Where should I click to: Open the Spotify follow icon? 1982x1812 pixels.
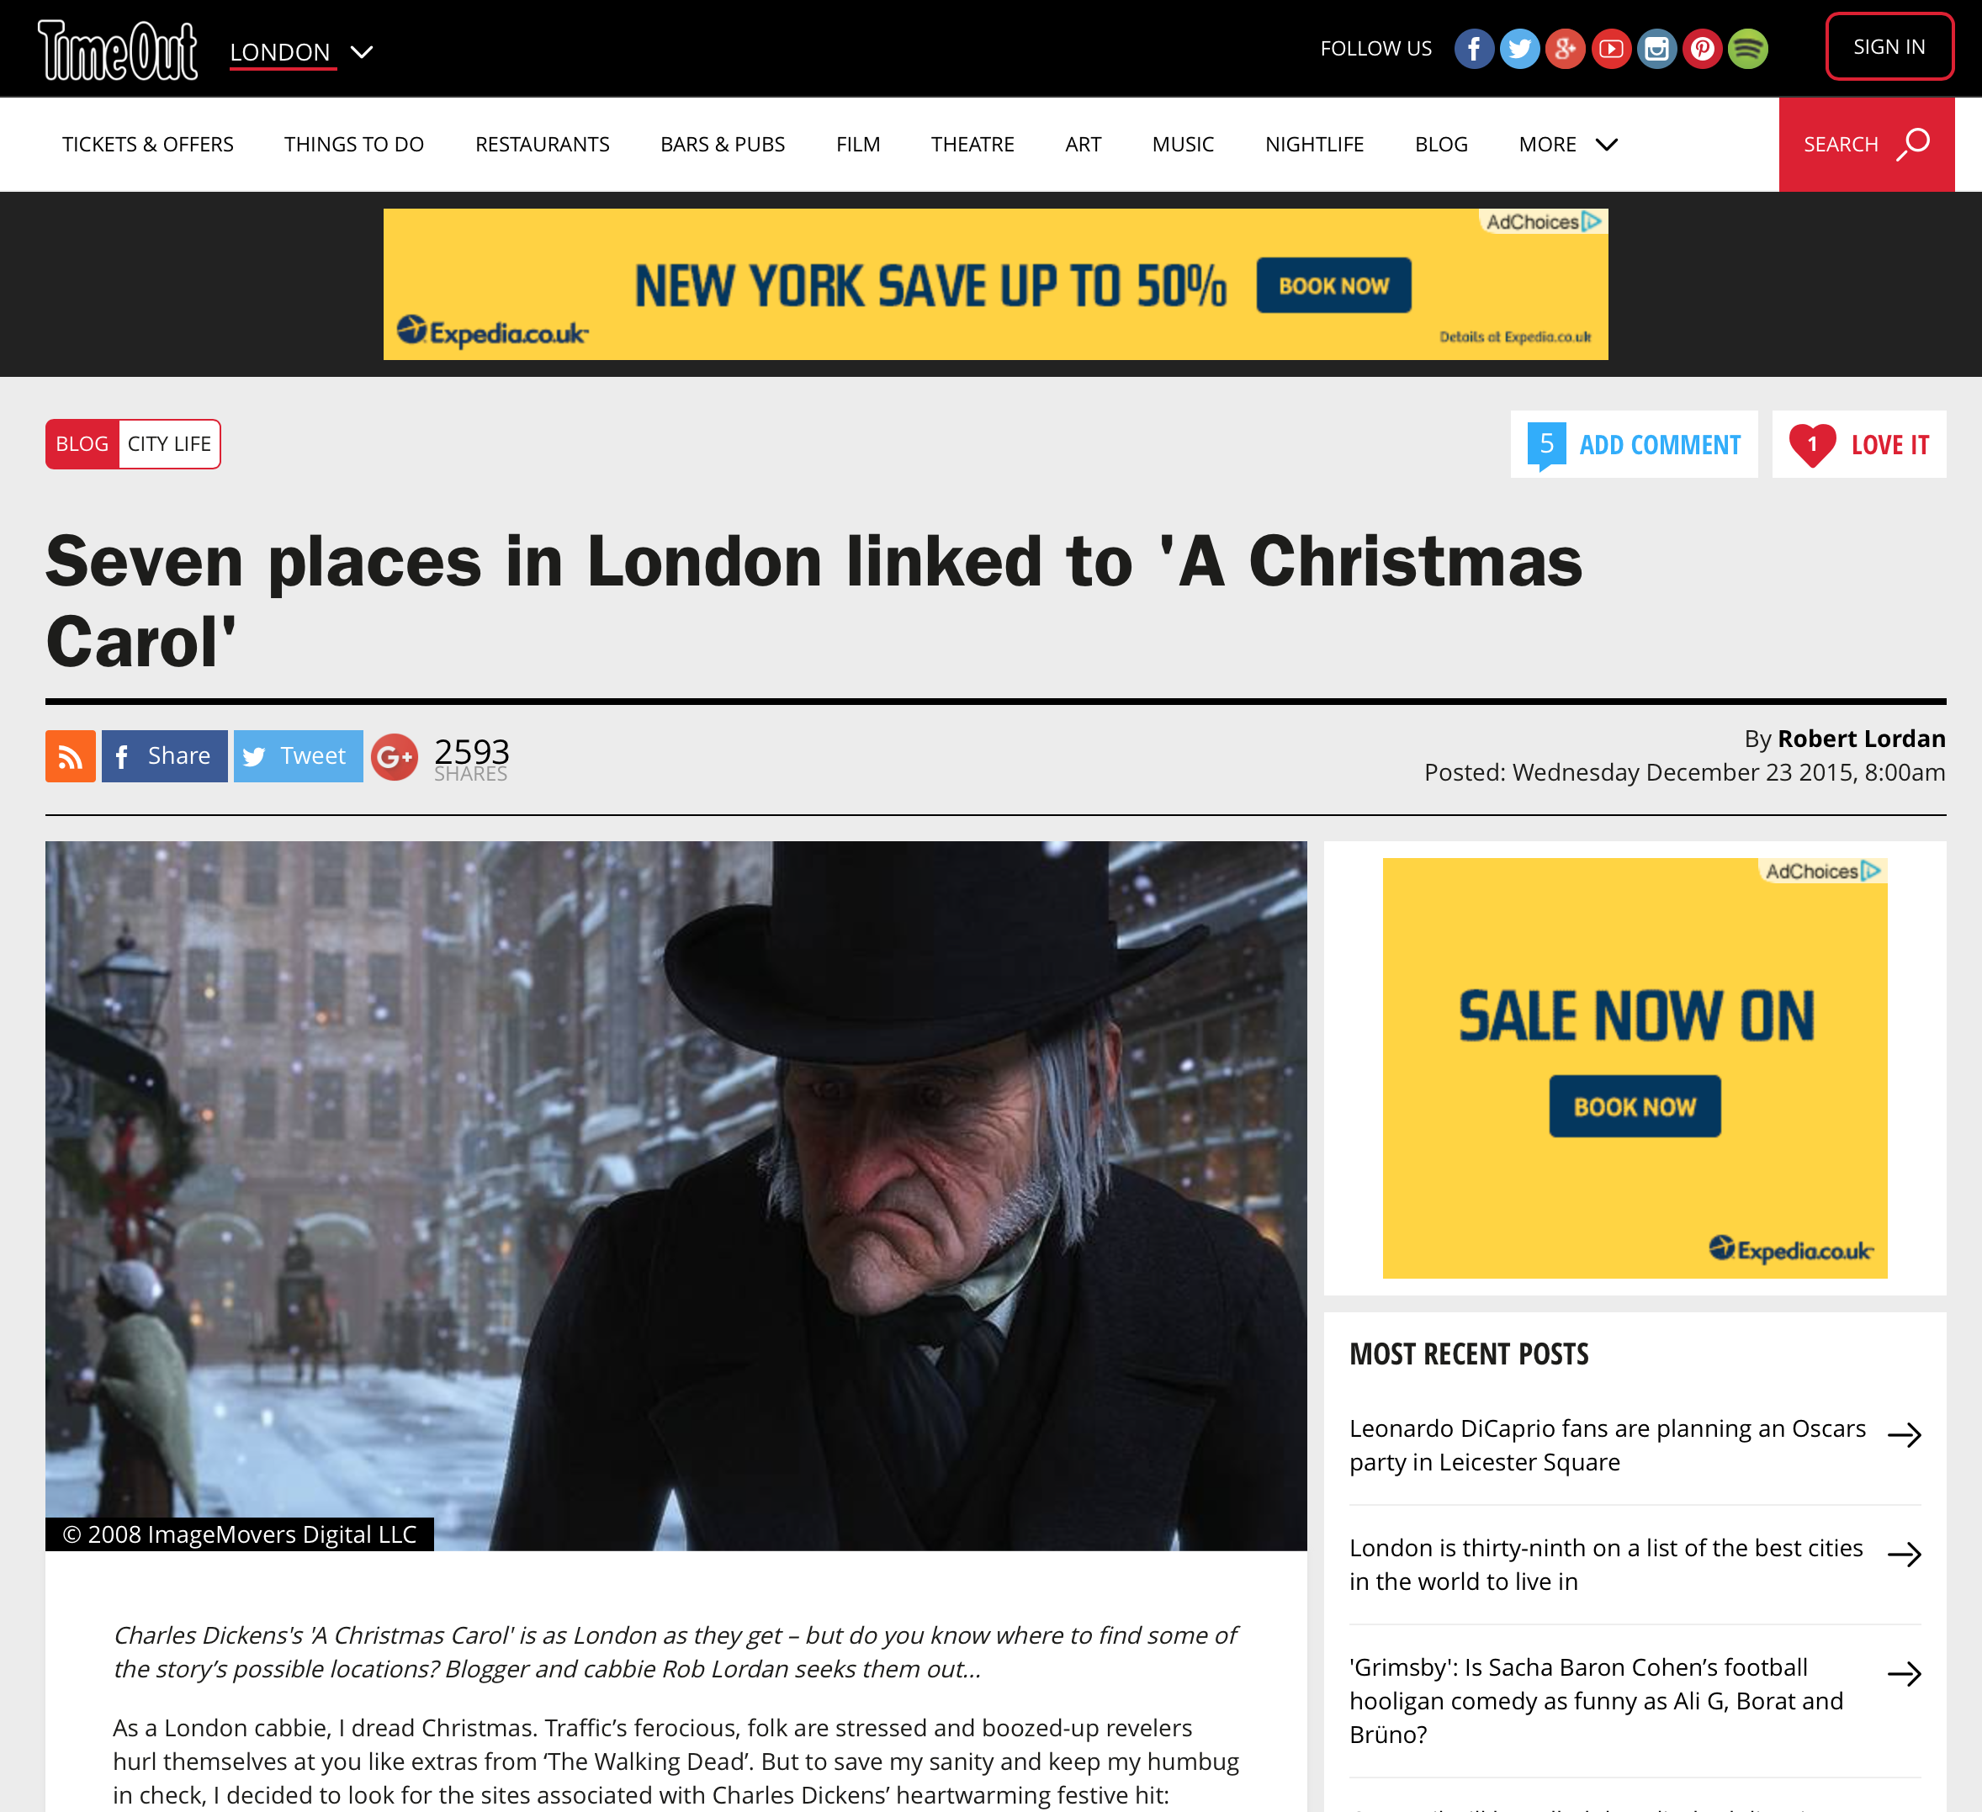1748,48
